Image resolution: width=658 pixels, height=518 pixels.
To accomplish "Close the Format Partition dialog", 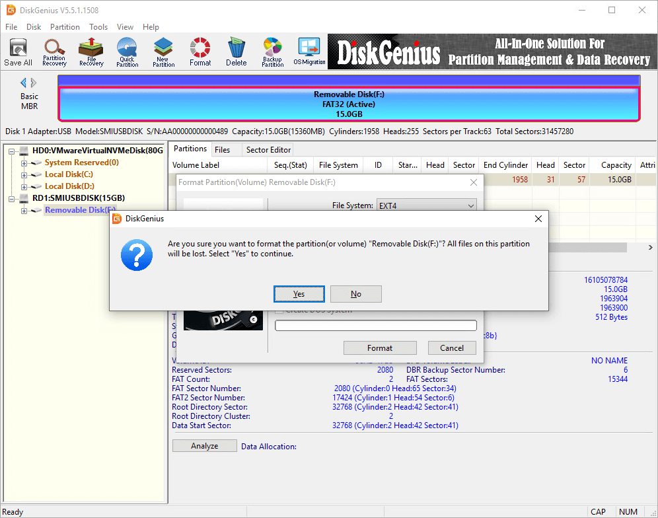I will point(474,182).
